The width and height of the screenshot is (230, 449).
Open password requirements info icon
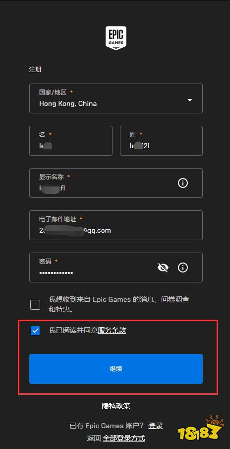183,268
